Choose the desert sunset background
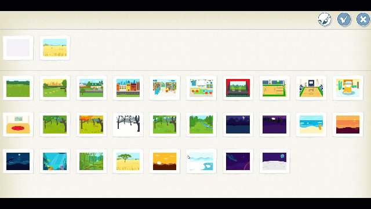The height and width of the screenshot is (209, 371). coord(165,161)
